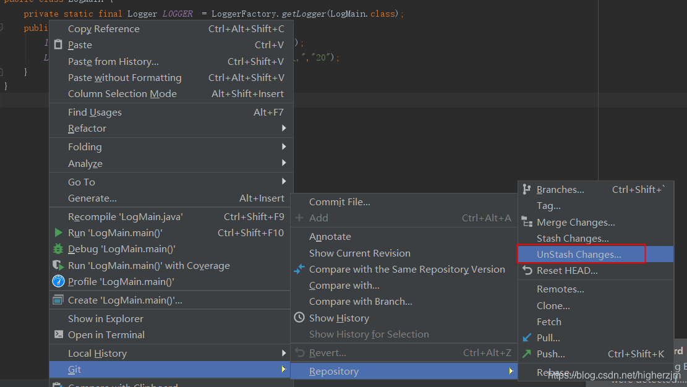Click the Merge Changes icon

coord(527,222)
